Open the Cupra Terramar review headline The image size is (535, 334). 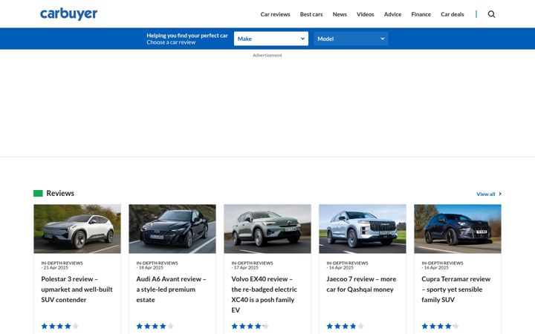coord(455,289)
